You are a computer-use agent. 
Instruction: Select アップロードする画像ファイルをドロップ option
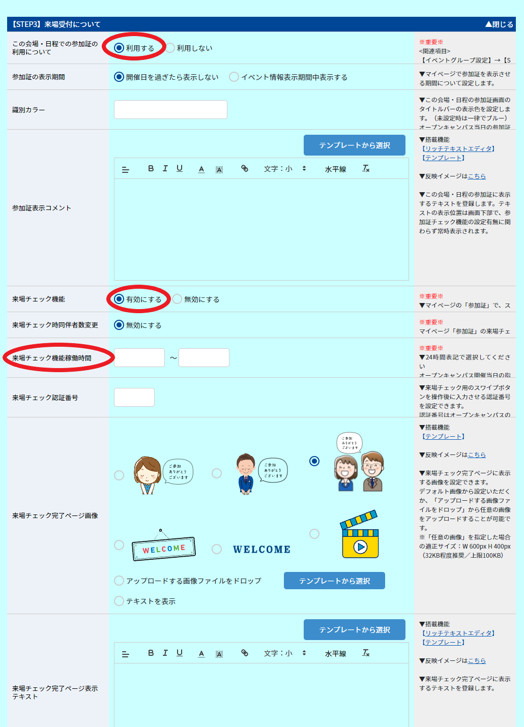coord(119,581)
